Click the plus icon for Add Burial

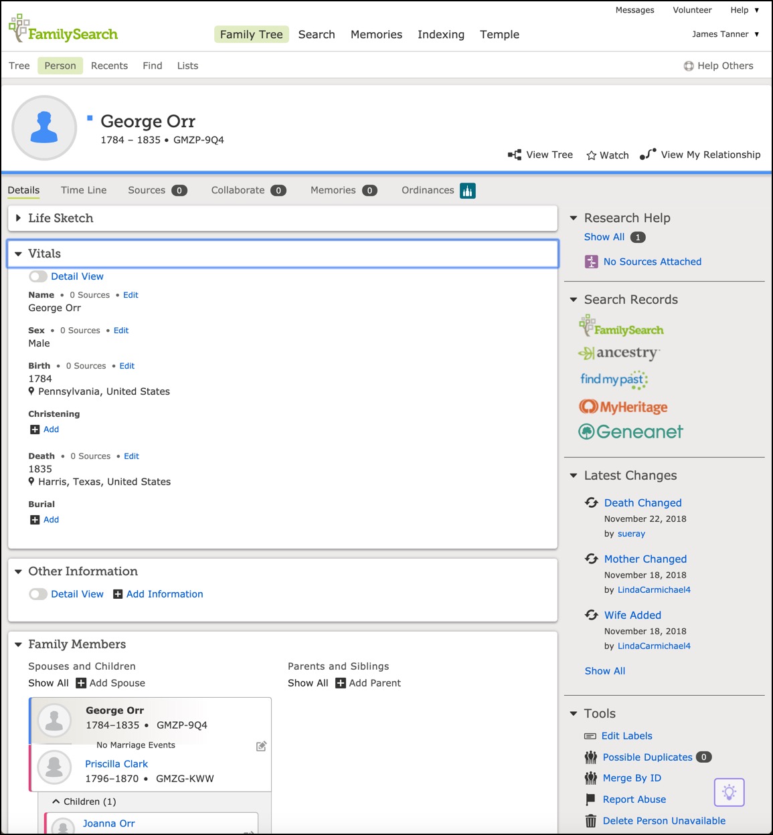35,520
